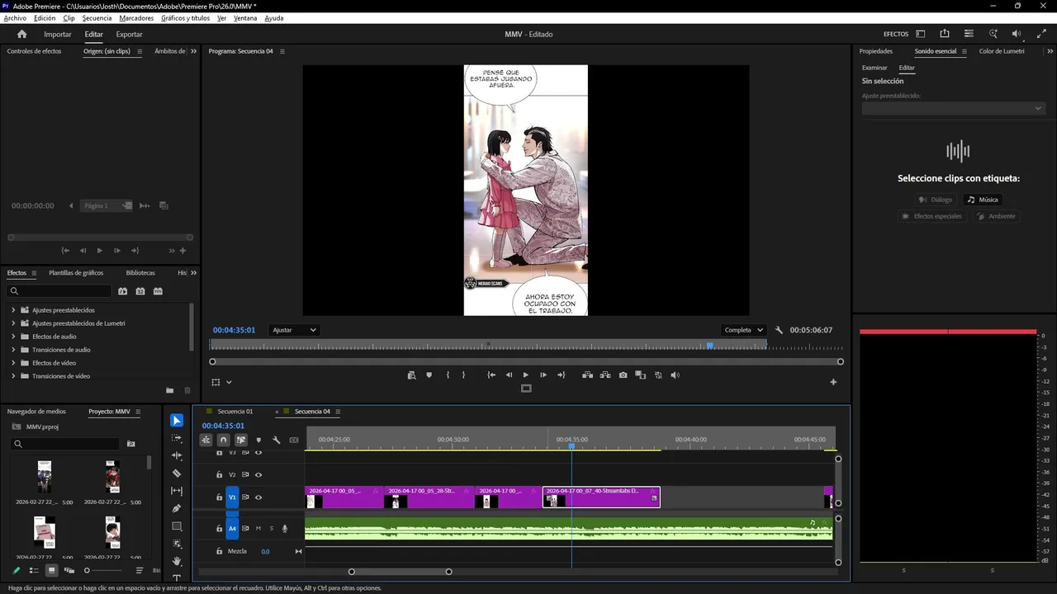Click the Program monitor button editor plus
Viewport: 1057px width, 594px height.
(x=833, y=382)
